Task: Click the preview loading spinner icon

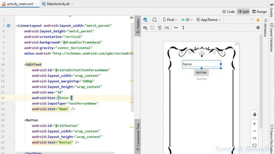Action: [236, 44]
